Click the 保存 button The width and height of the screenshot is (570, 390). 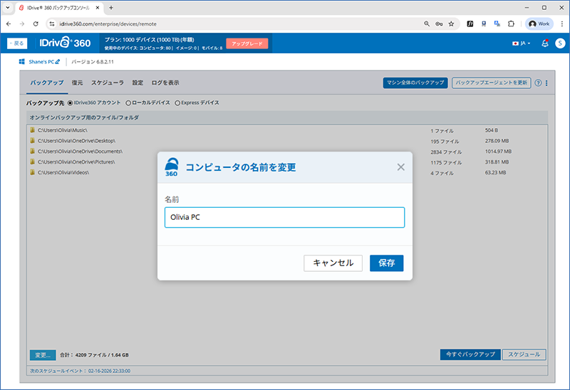(386, 263)
